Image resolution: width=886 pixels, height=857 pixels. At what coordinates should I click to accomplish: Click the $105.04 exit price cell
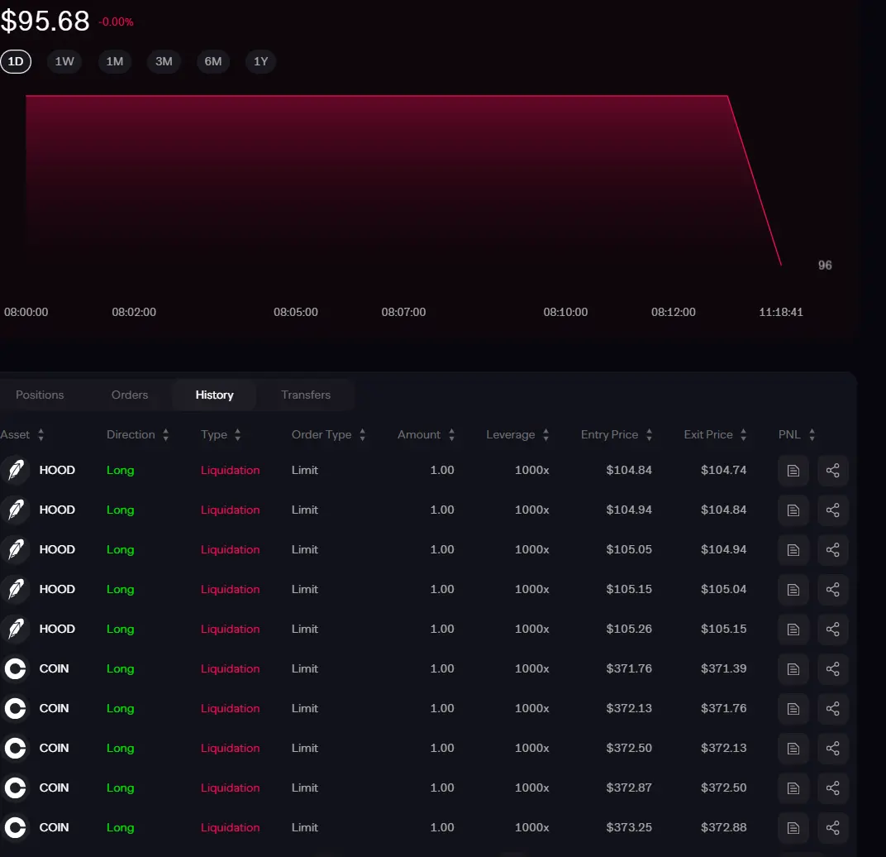723,590
